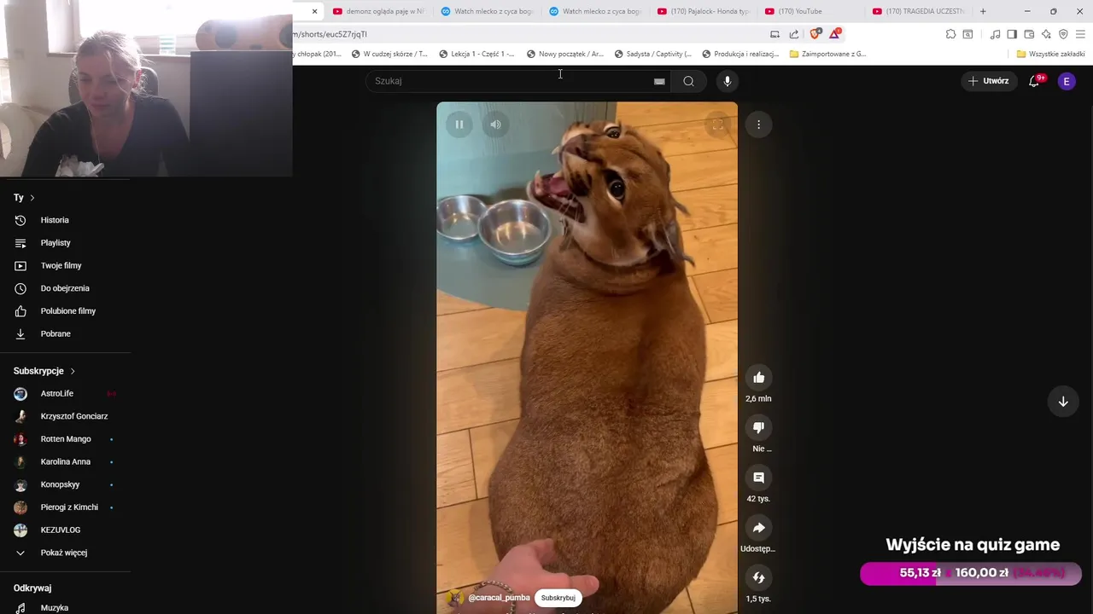1093x614 pixels.
Task: Go to next short with down arrow
Action: click(1063, 402)
